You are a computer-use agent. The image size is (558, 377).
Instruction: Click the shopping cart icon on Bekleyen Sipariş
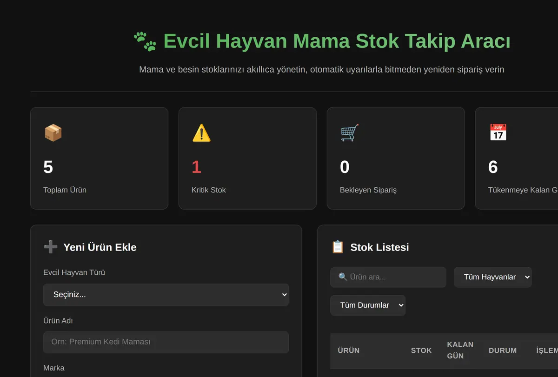(x=350, y=133)
